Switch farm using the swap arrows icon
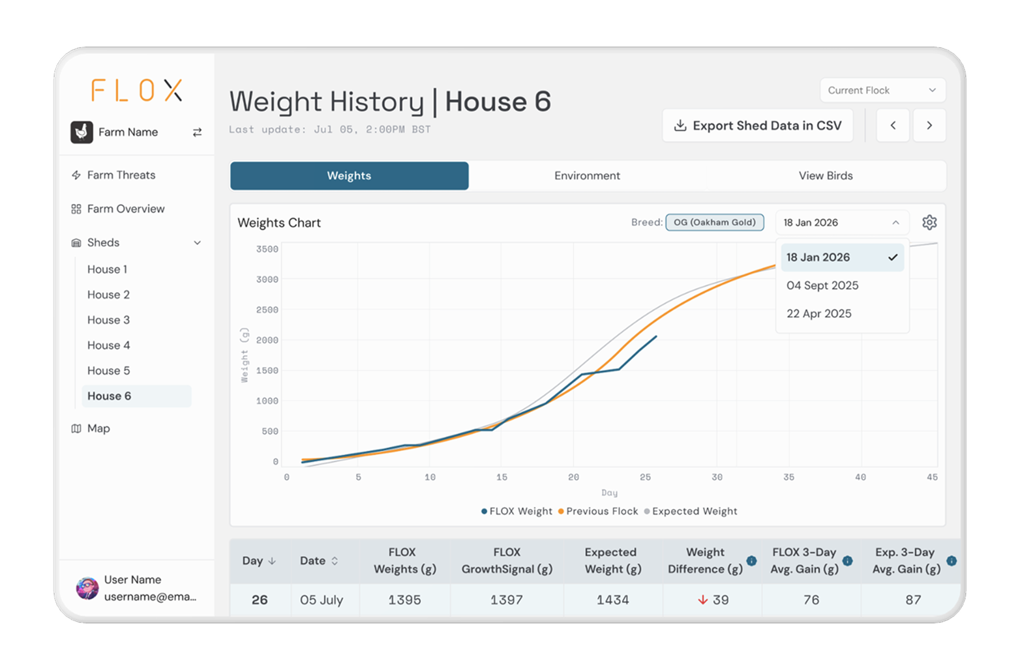The width and height of the screenshot is (1020, 670). (x=197, y=132)
